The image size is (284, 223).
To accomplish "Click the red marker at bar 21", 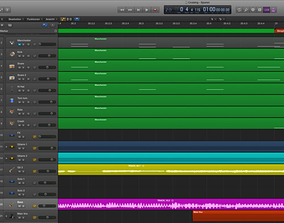I will pyautogui.click(x=279, y=31).
